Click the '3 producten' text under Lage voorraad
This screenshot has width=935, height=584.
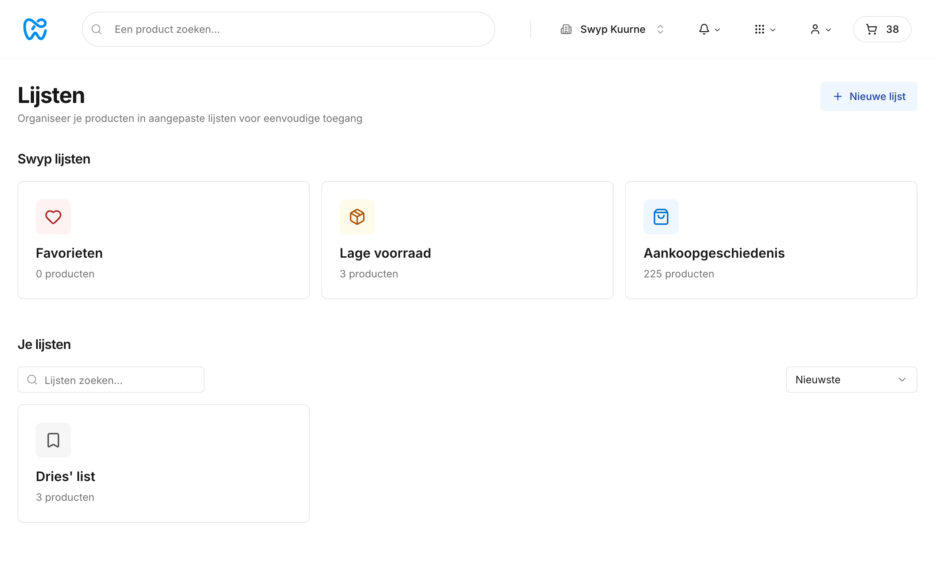tap(369, 274)
